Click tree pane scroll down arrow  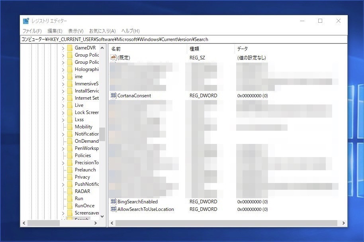point(102,216)
